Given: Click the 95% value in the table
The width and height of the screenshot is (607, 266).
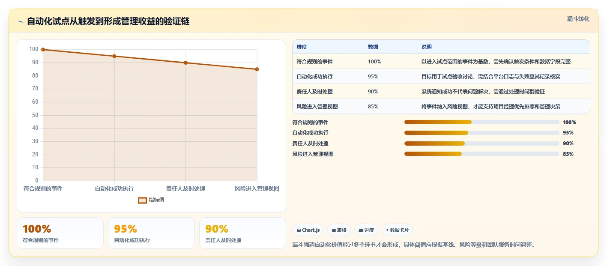Looking at the screenshot, I should (373, 77).
